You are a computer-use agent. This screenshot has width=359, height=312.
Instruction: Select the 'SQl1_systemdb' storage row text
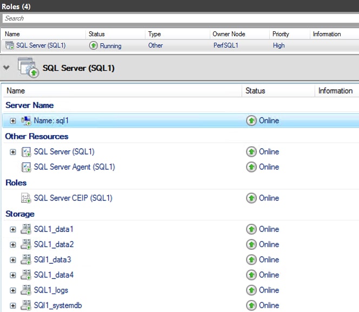click(x=58, y=306)
